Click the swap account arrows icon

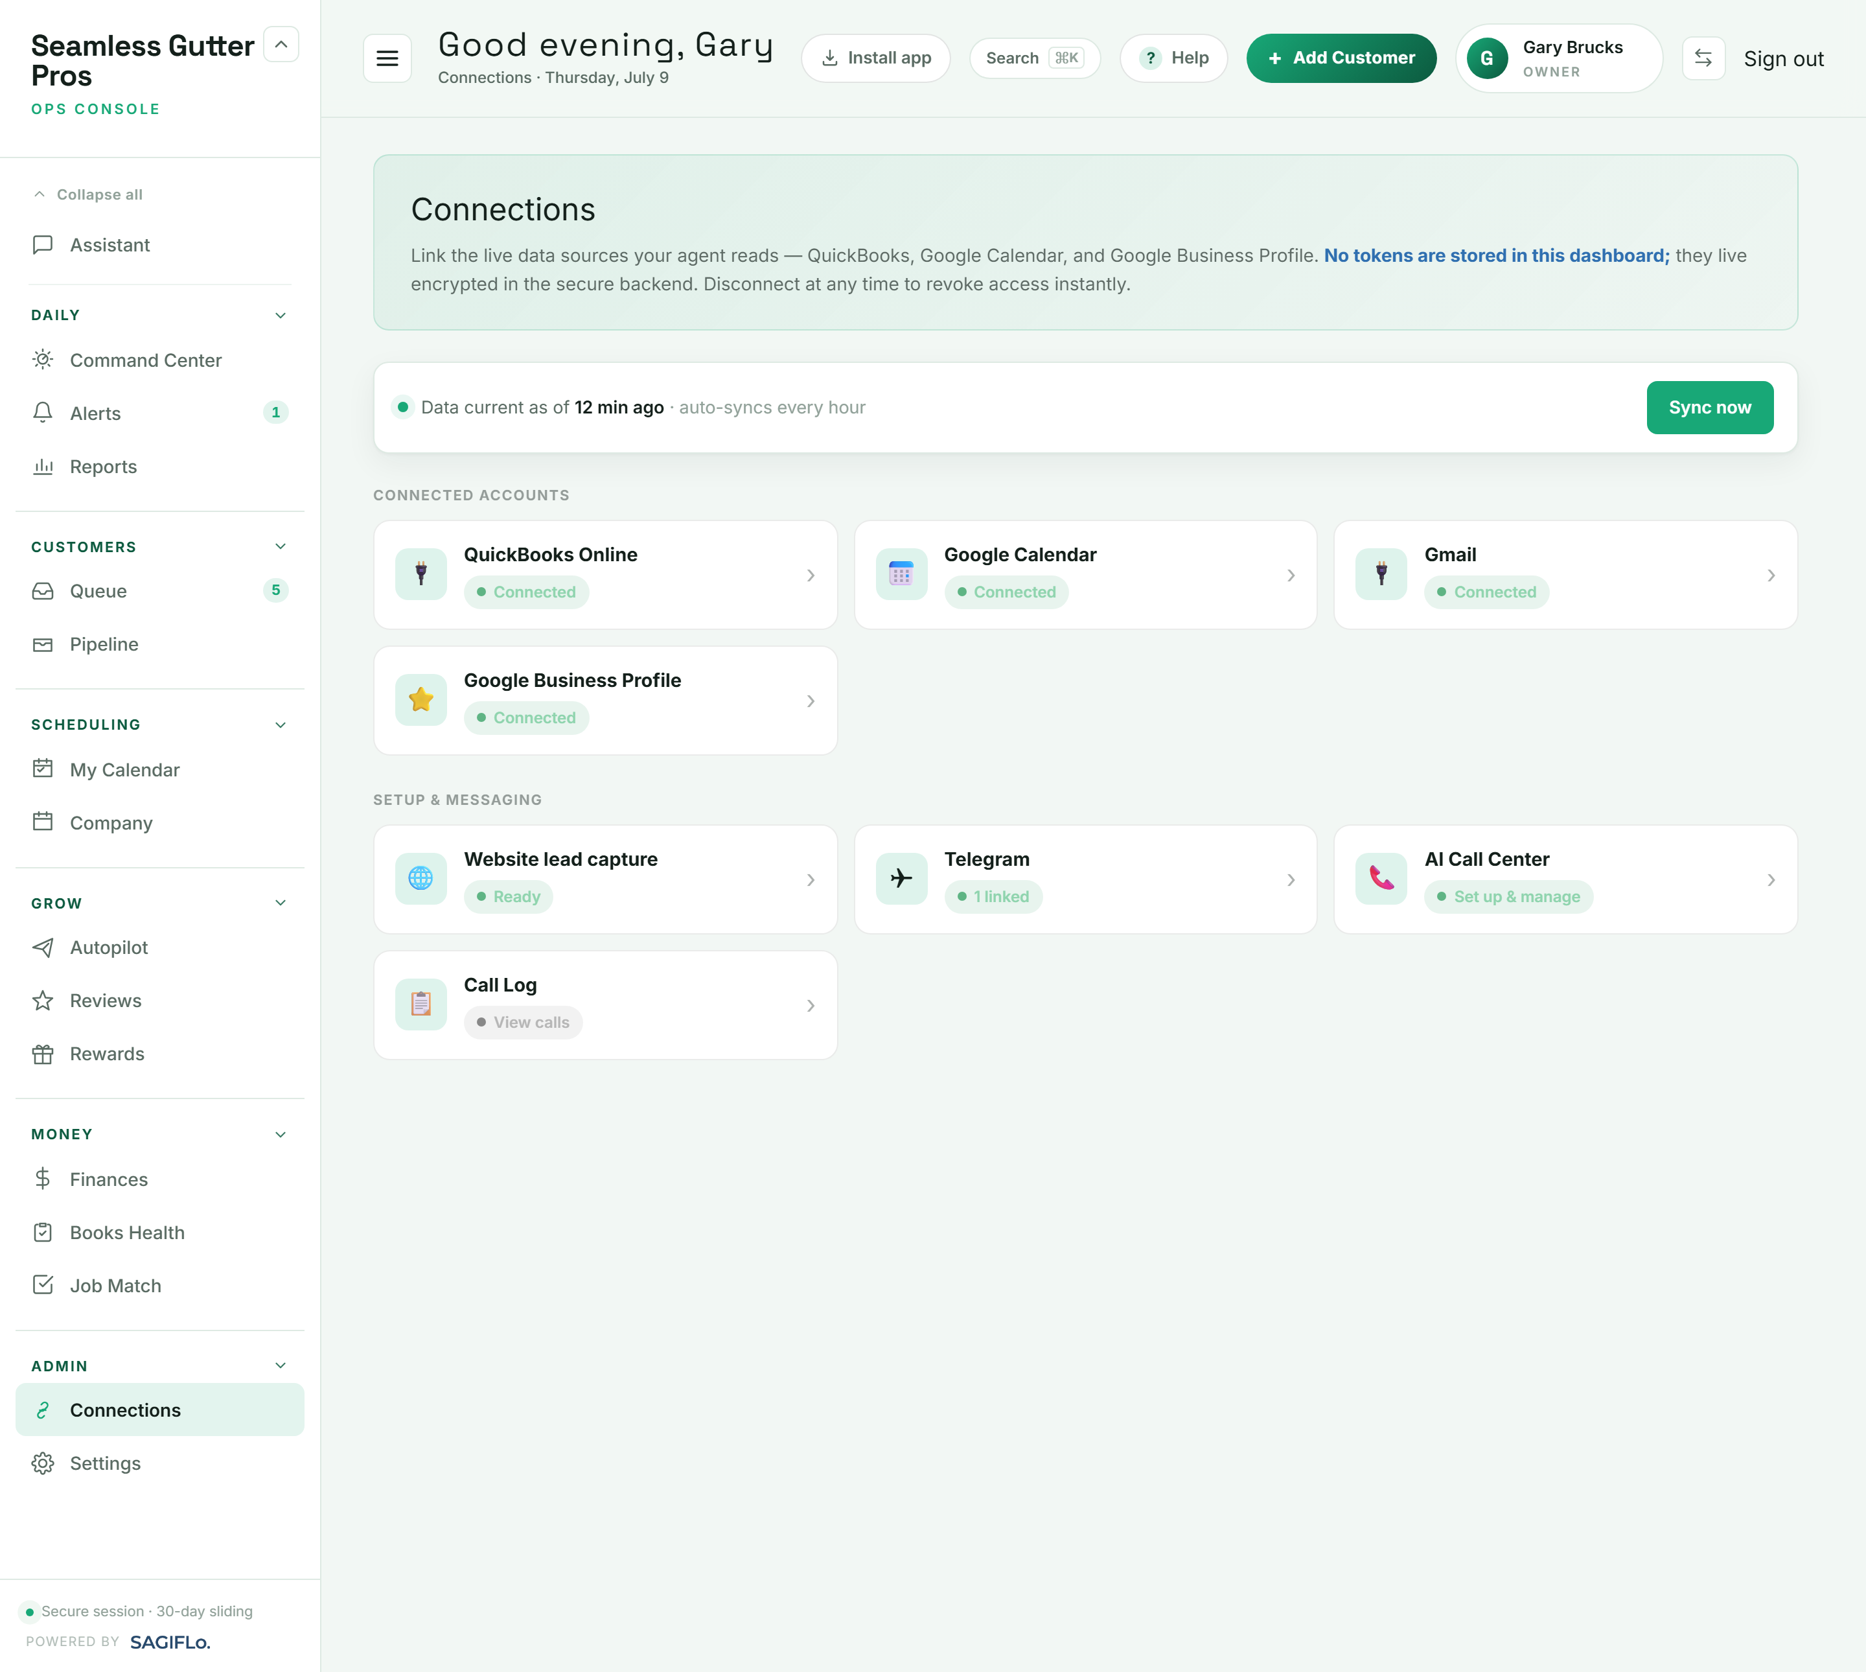pos(1703,58)
